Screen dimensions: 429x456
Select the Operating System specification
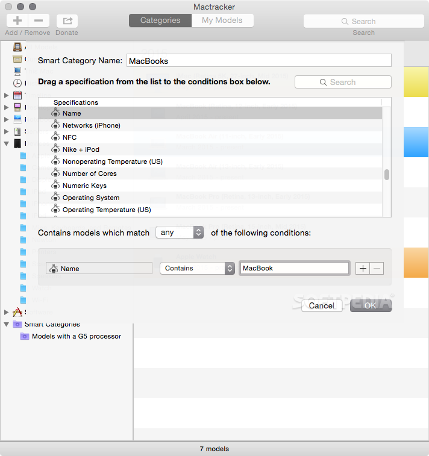click(210, 198)
